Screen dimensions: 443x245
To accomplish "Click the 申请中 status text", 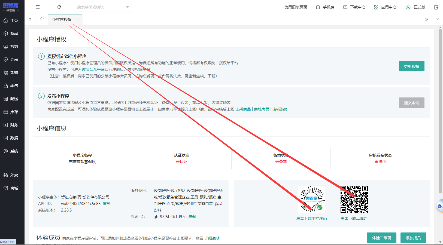I will [x=380, y=162].
